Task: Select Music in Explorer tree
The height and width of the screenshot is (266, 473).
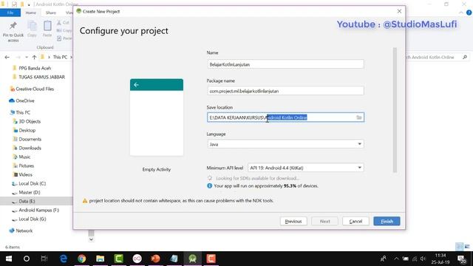Action: [24, 157]
